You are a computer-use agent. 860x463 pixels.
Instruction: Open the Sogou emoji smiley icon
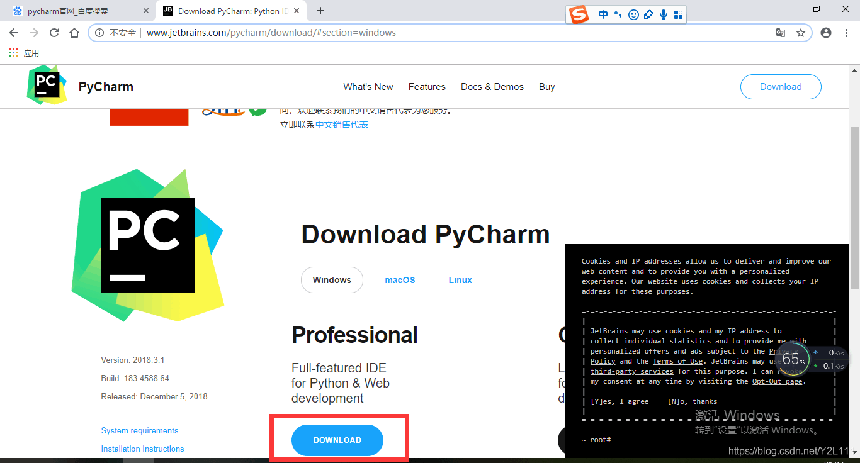633,14
